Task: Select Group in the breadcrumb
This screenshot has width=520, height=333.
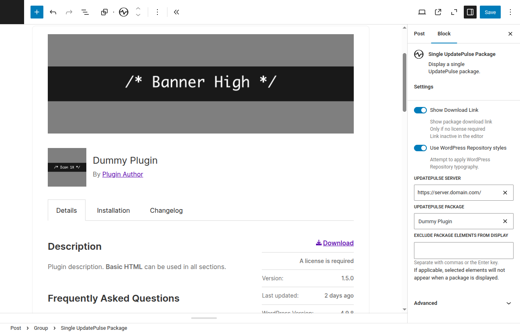Action: pyautogui.click(x=41, y=328)
